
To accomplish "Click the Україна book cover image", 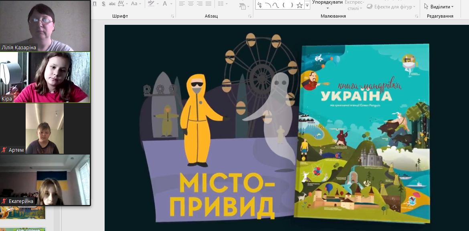I will click(362, 133).
